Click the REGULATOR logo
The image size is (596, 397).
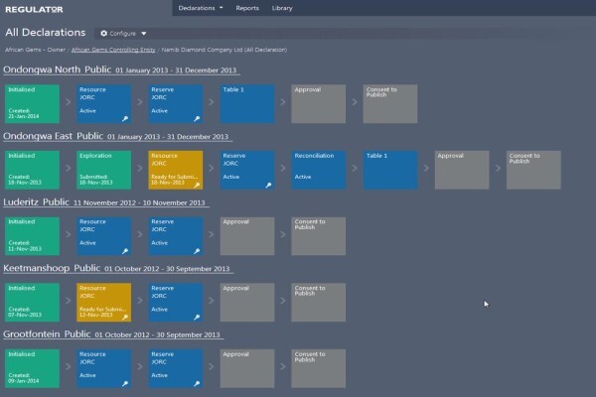click(x=34, y=10)
